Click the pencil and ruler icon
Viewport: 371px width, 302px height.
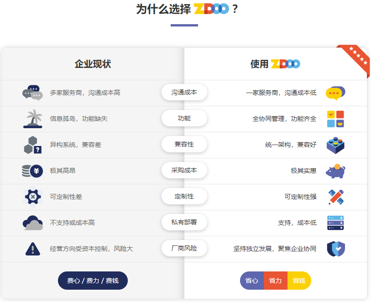coord(336,197)
